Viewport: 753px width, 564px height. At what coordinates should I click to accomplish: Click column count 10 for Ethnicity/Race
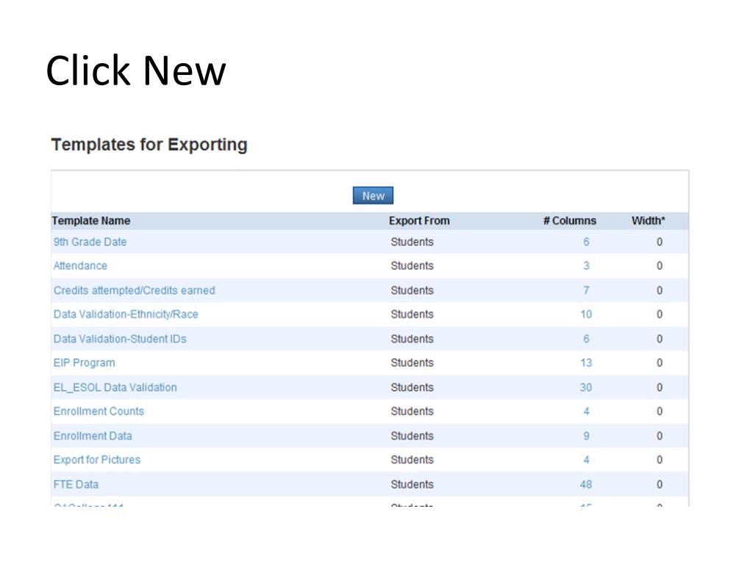point(586,314)
